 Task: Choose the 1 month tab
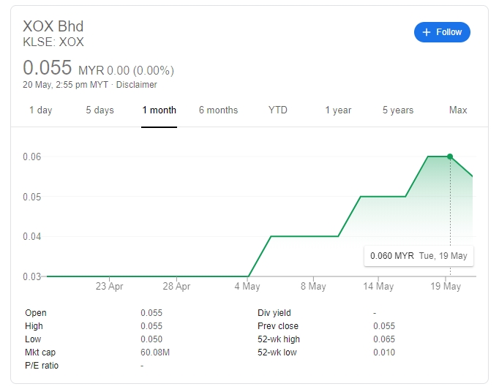pyautogui.click(x=159, y=110)
